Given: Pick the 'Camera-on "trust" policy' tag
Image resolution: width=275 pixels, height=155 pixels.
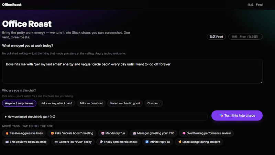Looking at the screenshot, I should click(73, 142).
